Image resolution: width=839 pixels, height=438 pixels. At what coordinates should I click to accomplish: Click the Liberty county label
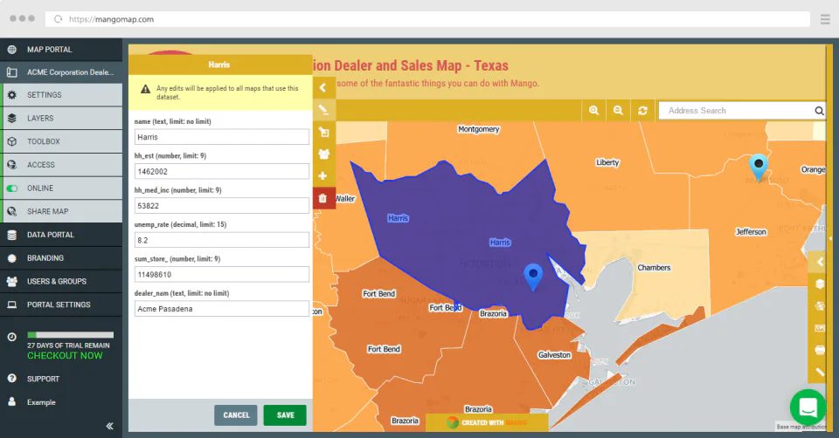click(x=607, y=162)
